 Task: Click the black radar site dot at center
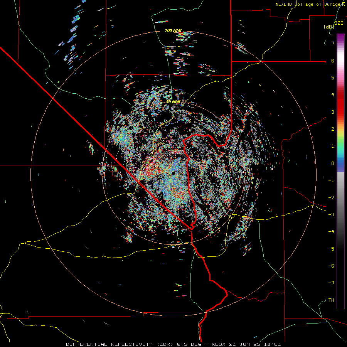[x=173, y=173]
